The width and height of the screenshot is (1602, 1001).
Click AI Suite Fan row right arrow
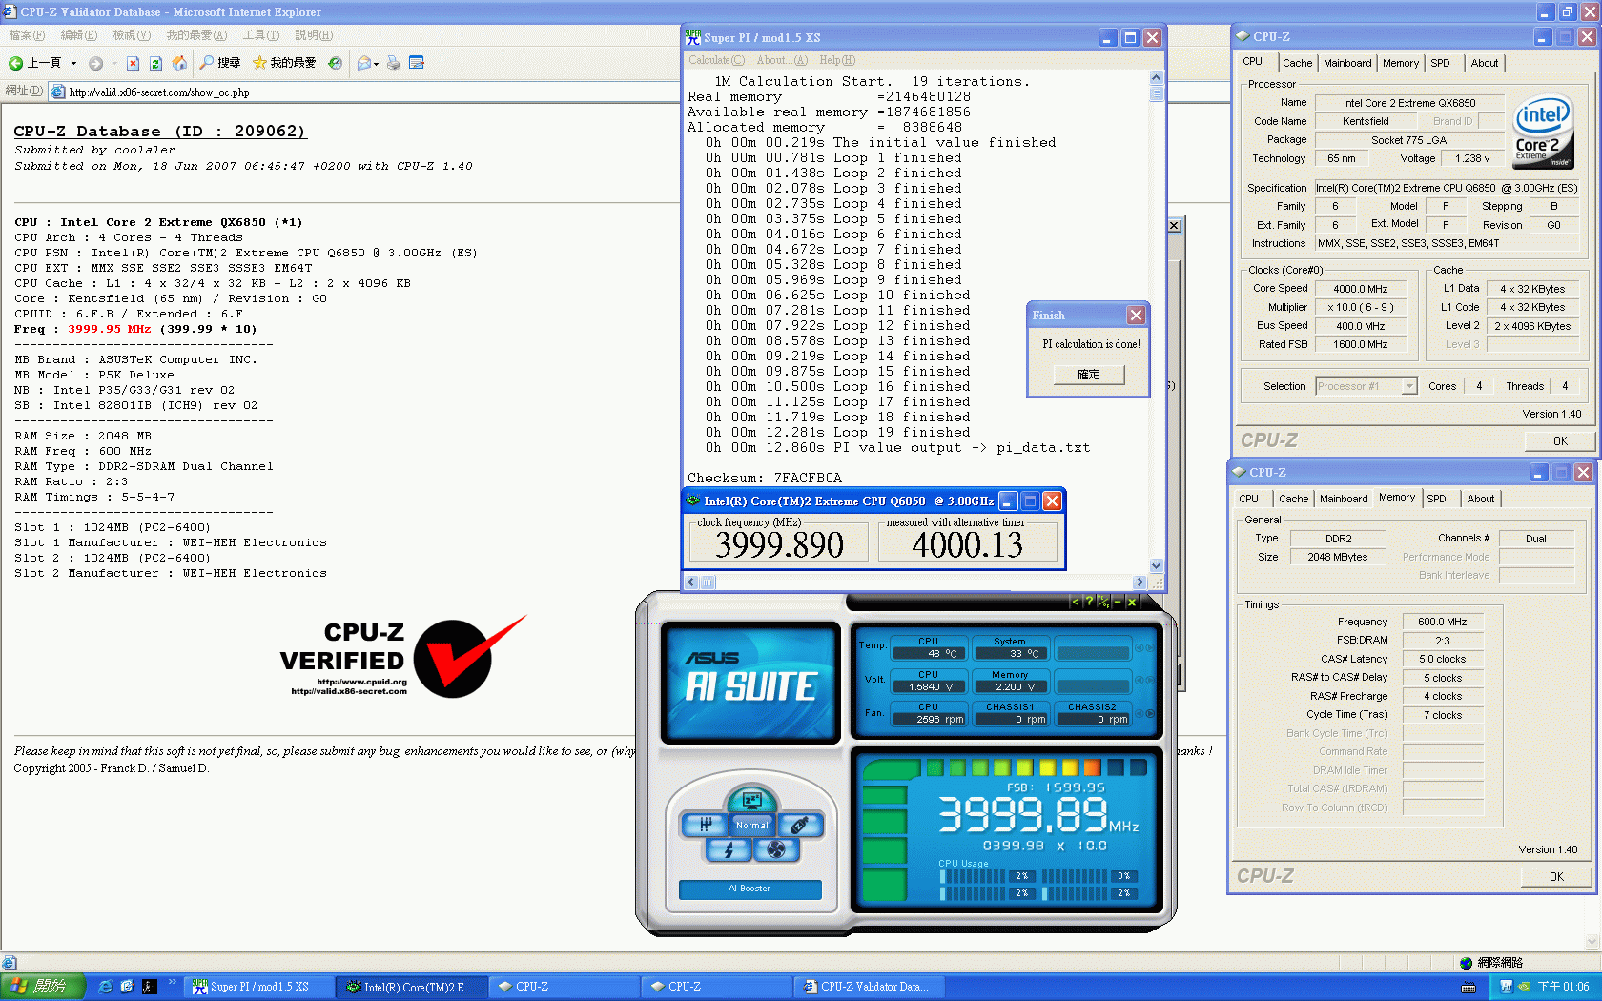click(x=1150, y=713)
